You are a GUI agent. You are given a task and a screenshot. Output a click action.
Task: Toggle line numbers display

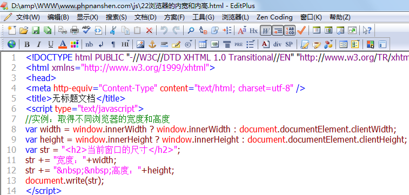(x=290, y=30)
